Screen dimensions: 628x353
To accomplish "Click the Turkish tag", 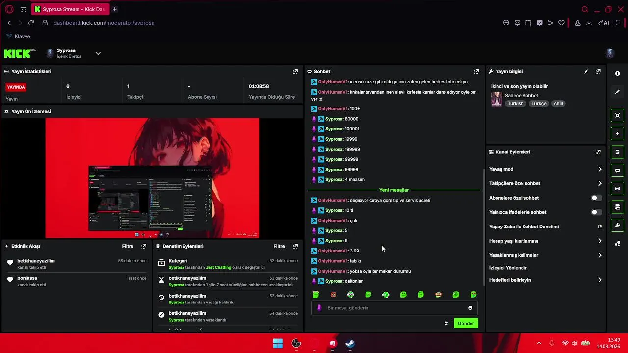I will click(x=515, y=104).
